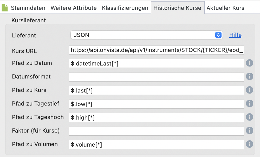Image resolution: width=260 pixels, height=157 pixels.
Task: Click the Pfad zu Kurs $.last[*] field
Action: (156, 90)
